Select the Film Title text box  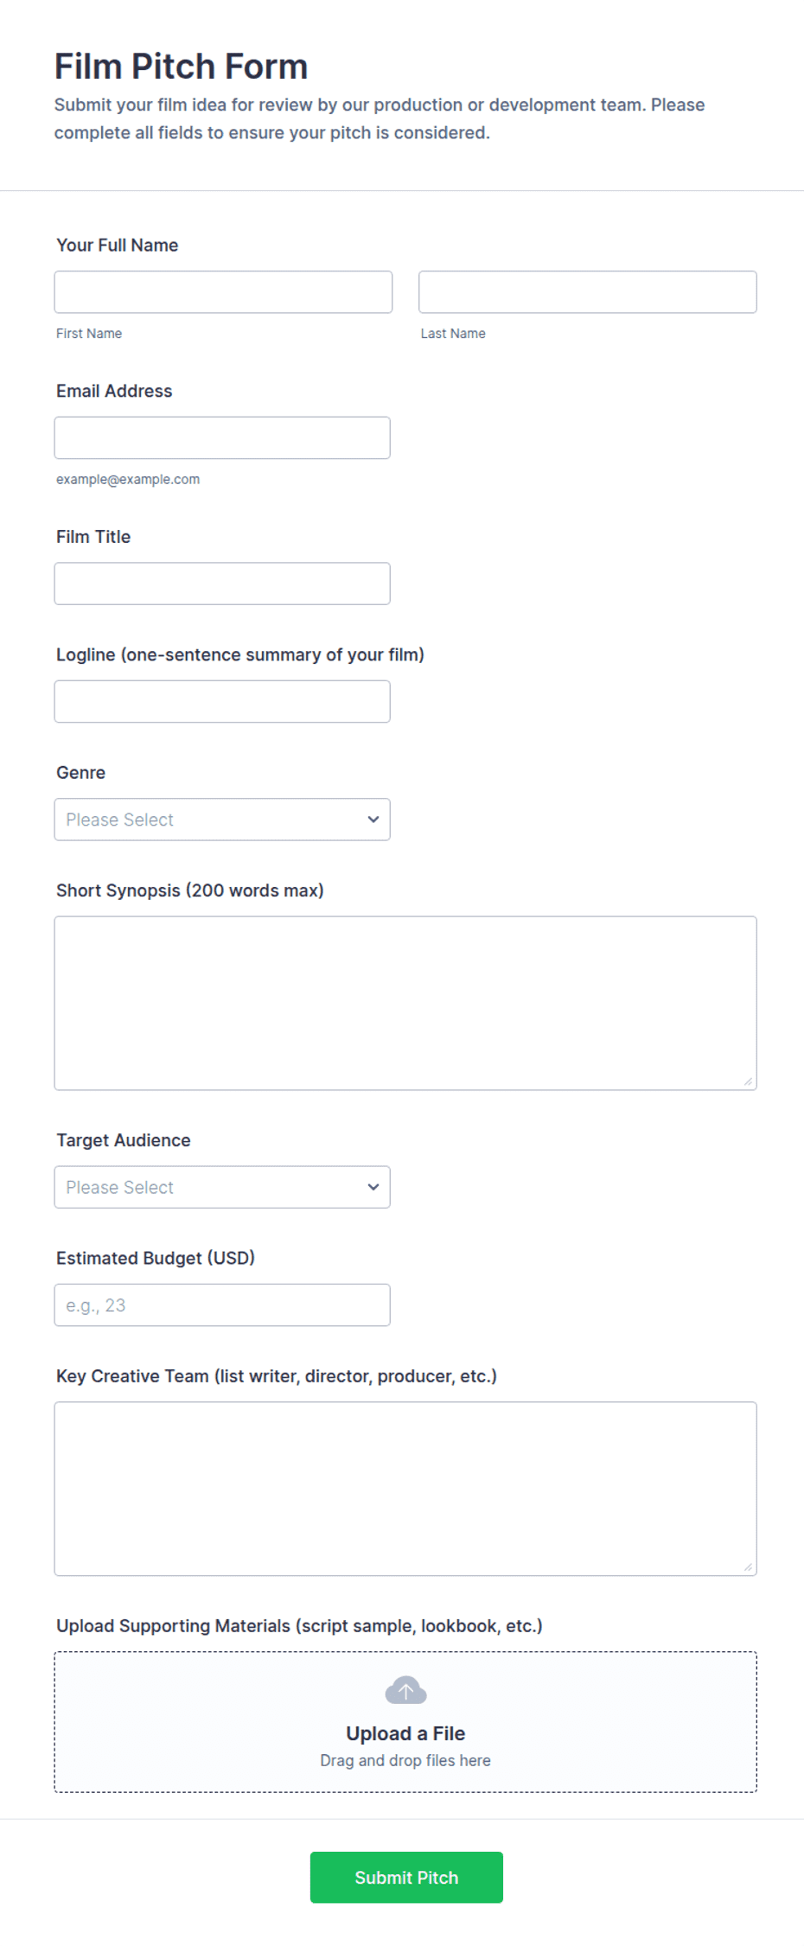coord(222,584)
